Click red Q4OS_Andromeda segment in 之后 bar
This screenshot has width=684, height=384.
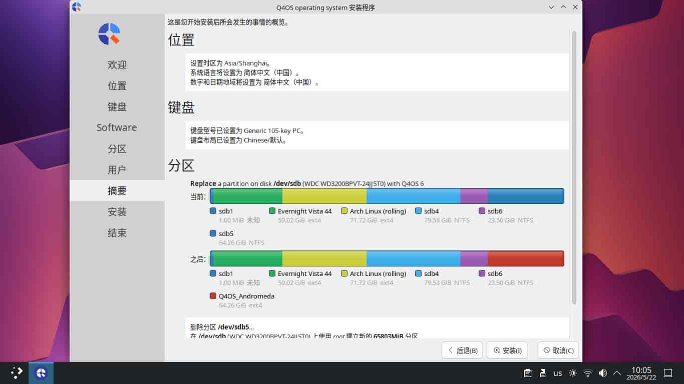[x=526, y=258]
